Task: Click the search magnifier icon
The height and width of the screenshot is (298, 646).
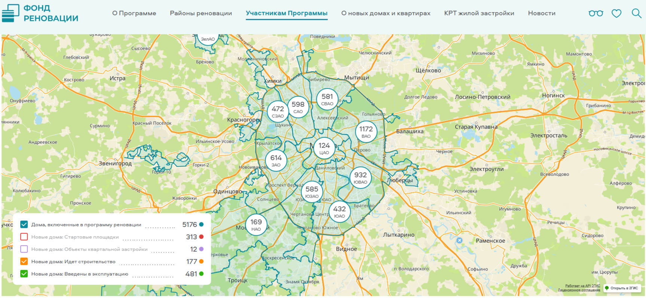Action: [636, 13]
